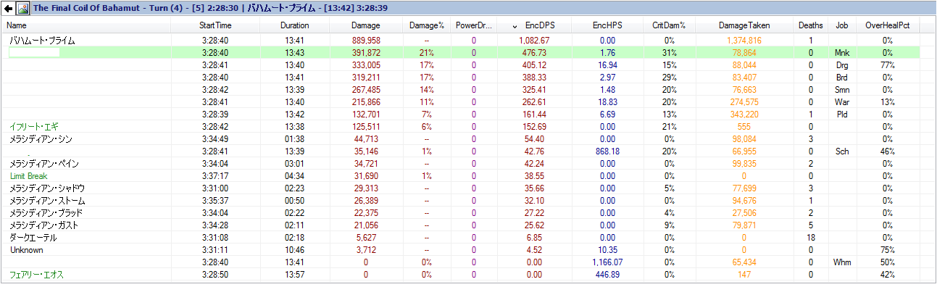Click the damage value 267,485
937x287 pixels.
pos(365,90)
